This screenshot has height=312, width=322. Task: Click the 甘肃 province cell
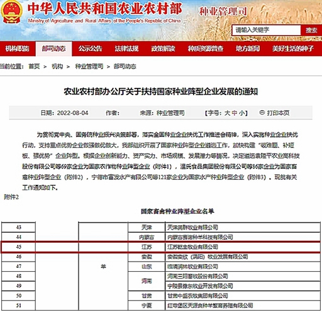point(147,296)
